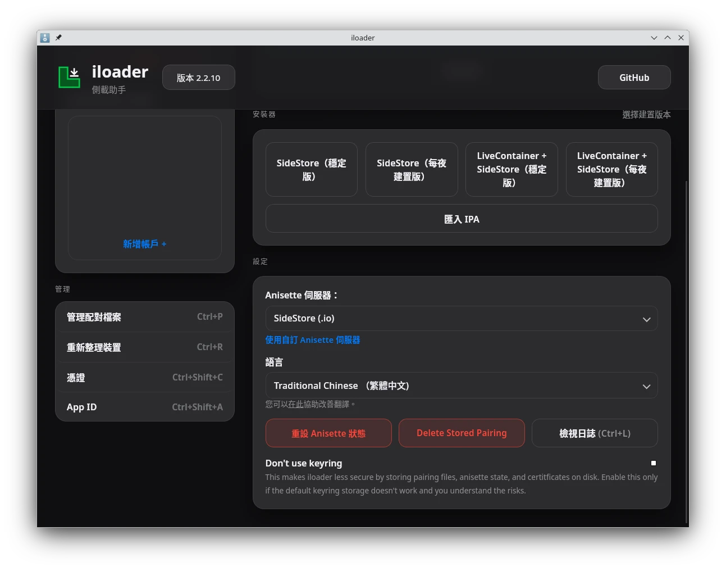Click the '側載助手' subtitle text

[109, 90]
